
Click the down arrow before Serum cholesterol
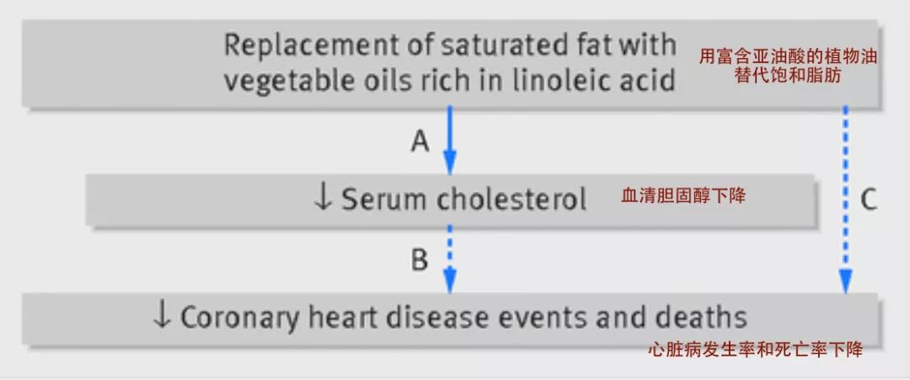[x=322, y=198]
